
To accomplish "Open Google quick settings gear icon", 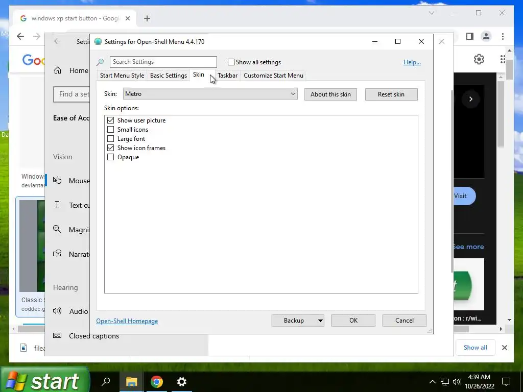I will point(479,59).
